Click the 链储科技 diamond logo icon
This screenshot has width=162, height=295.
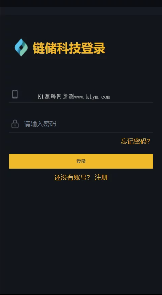click(x=21, y=47)
